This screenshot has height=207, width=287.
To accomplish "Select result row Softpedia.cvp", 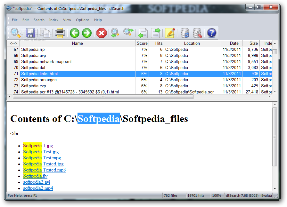I will click(140, 86).
